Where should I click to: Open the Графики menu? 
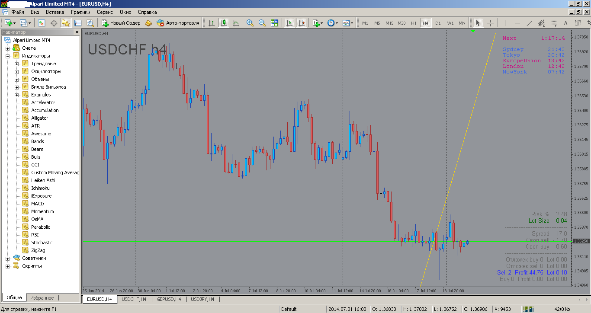pos(81,12)
